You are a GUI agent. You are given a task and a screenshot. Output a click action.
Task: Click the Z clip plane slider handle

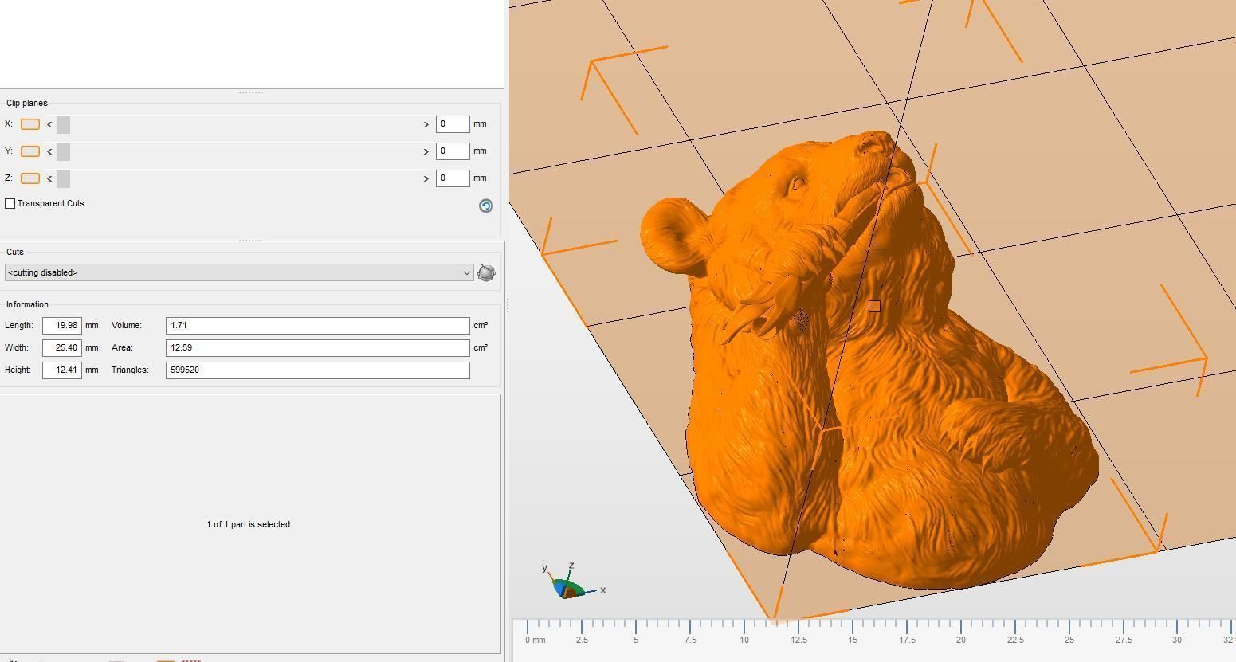(63, 178)
